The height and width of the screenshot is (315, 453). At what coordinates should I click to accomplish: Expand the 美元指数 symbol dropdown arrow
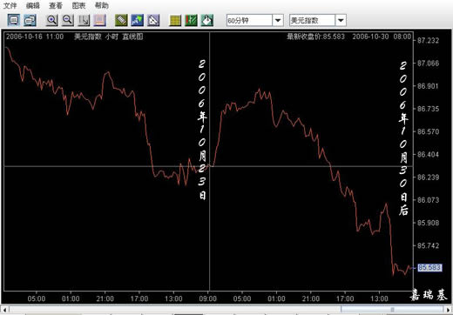pos(341,20)
